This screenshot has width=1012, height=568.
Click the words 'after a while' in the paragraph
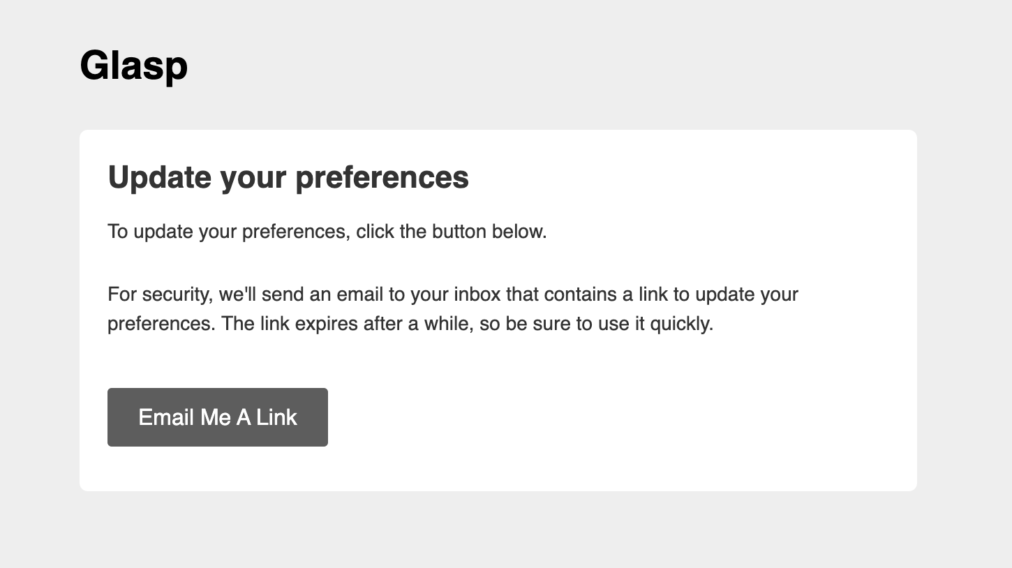417,324
